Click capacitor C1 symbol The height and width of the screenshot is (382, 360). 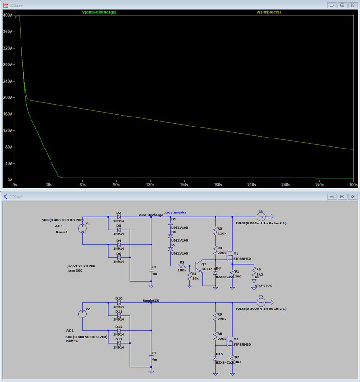(151, 356)
